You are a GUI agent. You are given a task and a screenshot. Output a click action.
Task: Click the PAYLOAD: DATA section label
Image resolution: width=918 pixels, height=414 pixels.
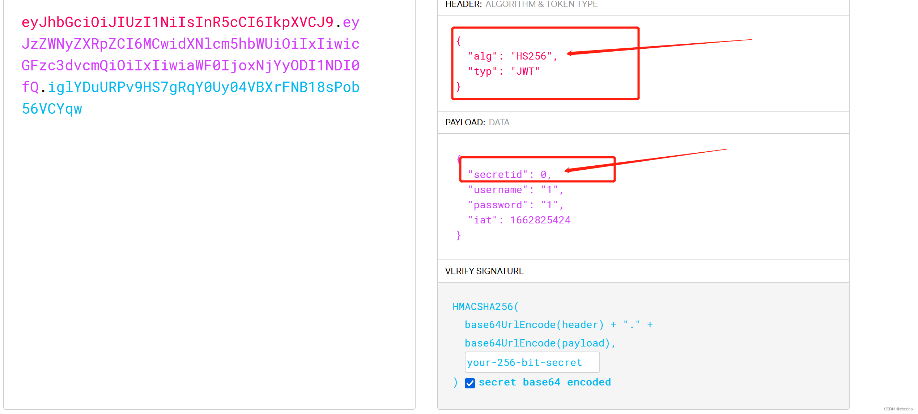click(x=477, y=122)
